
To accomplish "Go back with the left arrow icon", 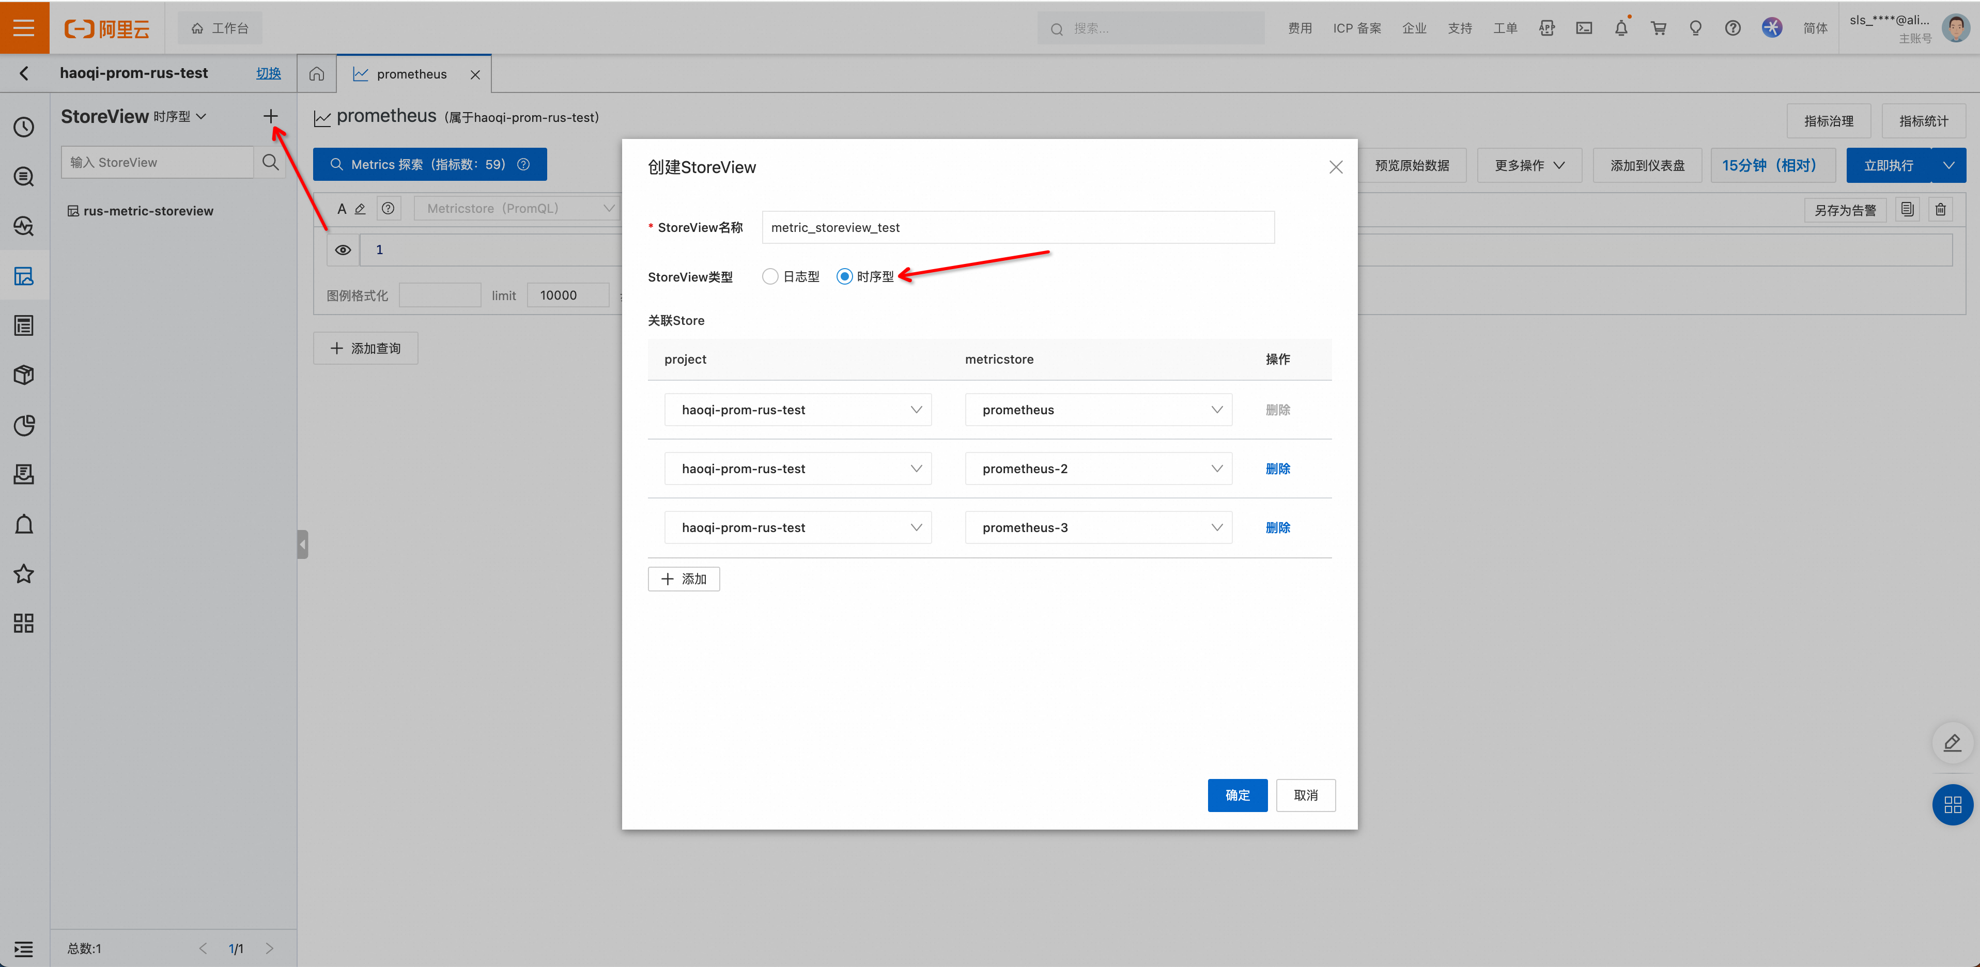I will [x=24, y=73].
